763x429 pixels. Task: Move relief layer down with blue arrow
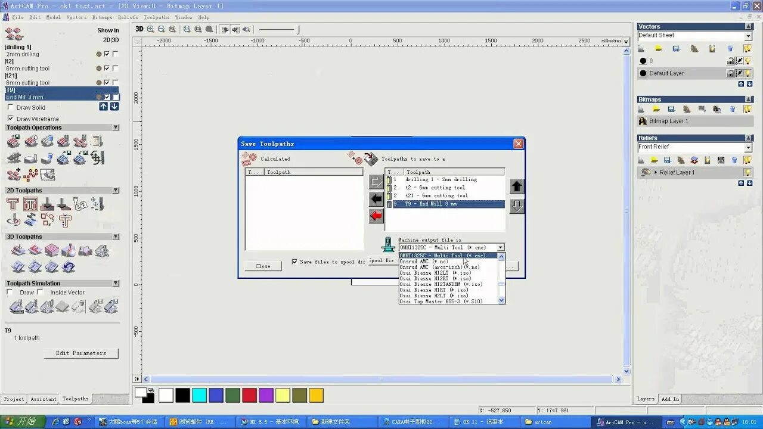click(749, 183)
